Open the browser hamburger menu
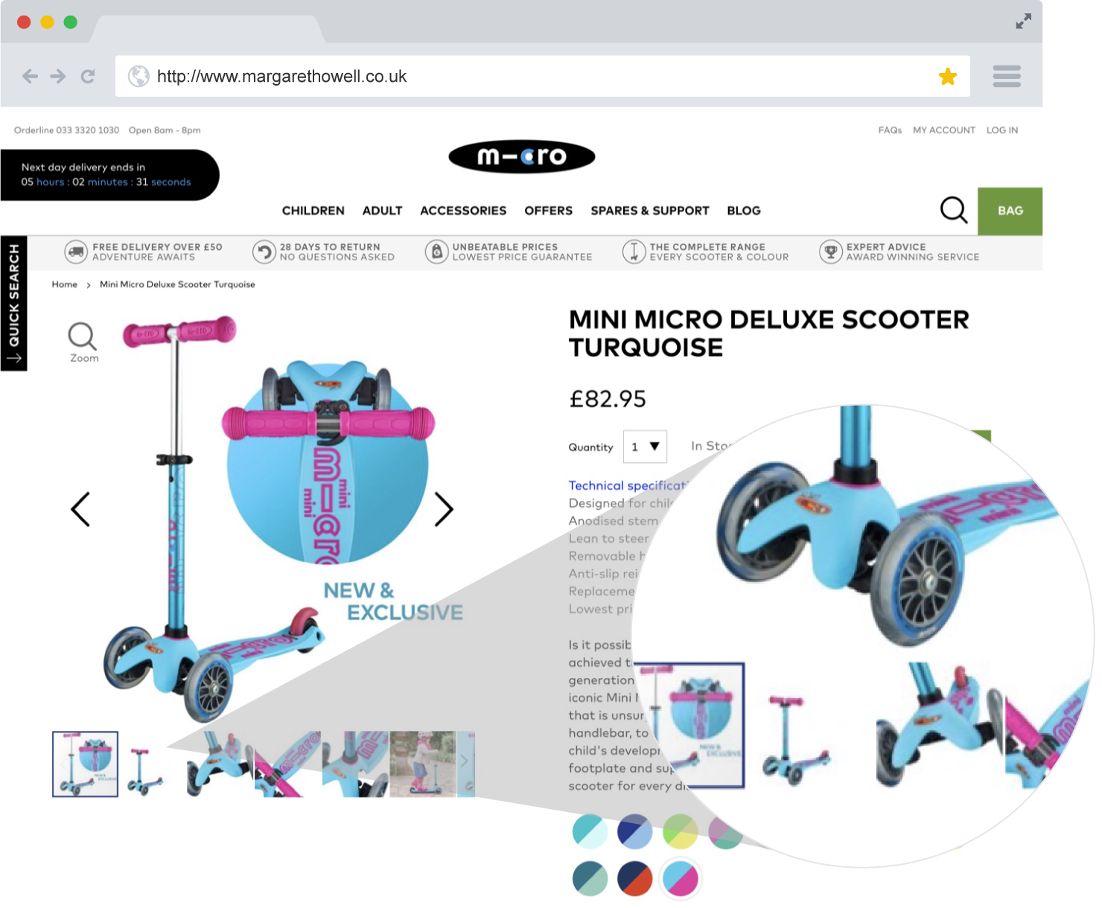The image size is (1102, 908). pyautogui.click(x=1007, y=76)
